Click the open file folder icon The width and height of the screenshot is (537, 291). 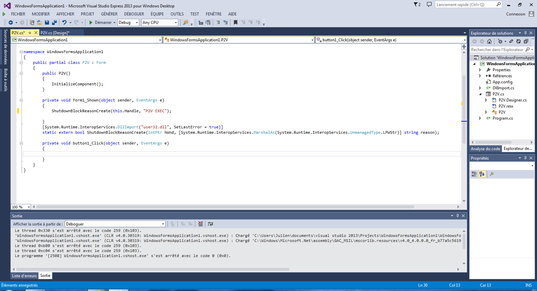(39, 23)
